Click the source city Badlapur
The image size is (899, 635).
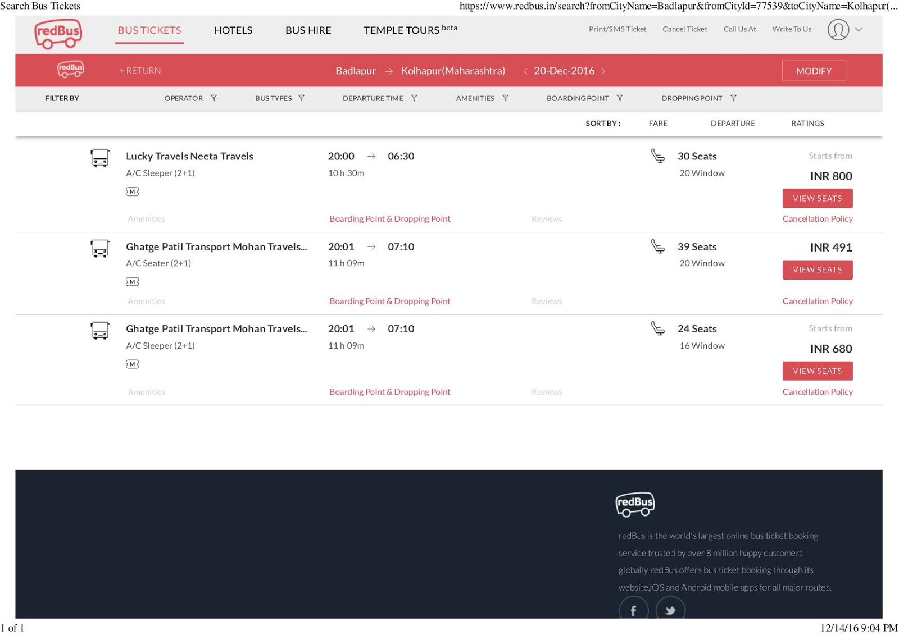pyautogui.click(x=356, y=71)
